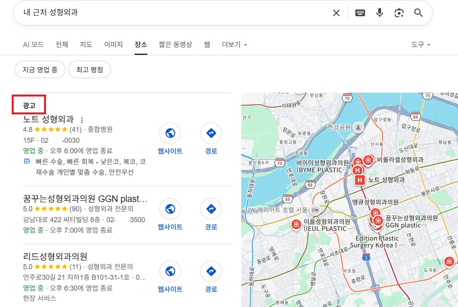Click the 바이미성형외과의원 label on map
This screenshot has width=458, height=307.
coord(322,167)
